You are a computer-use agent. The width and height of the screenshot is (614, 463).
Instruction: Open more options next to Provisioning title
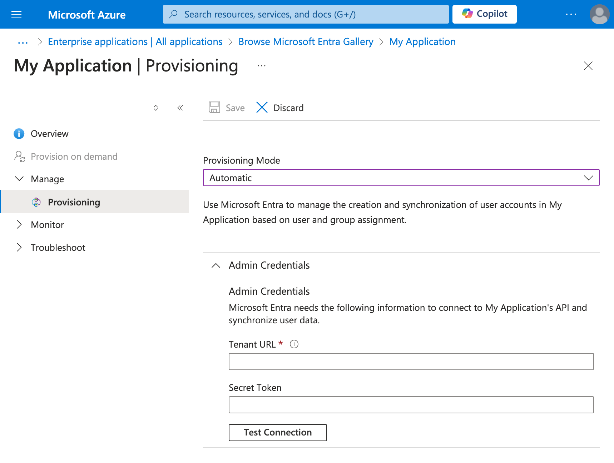pos(262,66)
